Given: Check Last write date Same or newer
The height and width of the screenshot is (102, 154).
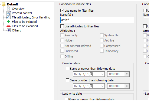Looking at the screenshot, I should 67,99.
